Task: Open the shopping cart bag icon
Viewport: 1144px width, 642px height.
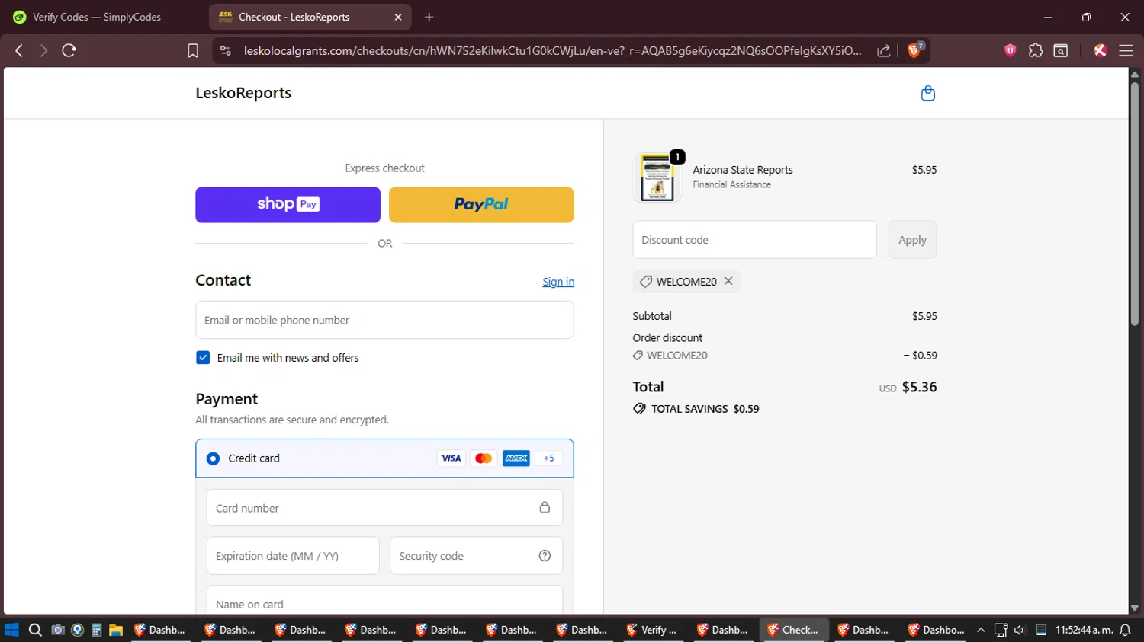Action: (x=927, y=93)
